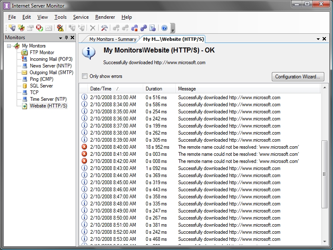Click the gray delete X toolbar icon

(x=92, y=28)
